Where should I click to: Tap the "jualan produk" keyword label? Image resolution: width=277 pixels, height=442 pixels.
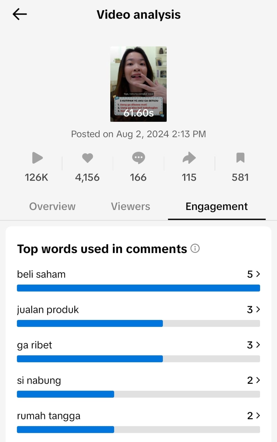[48, 310]
